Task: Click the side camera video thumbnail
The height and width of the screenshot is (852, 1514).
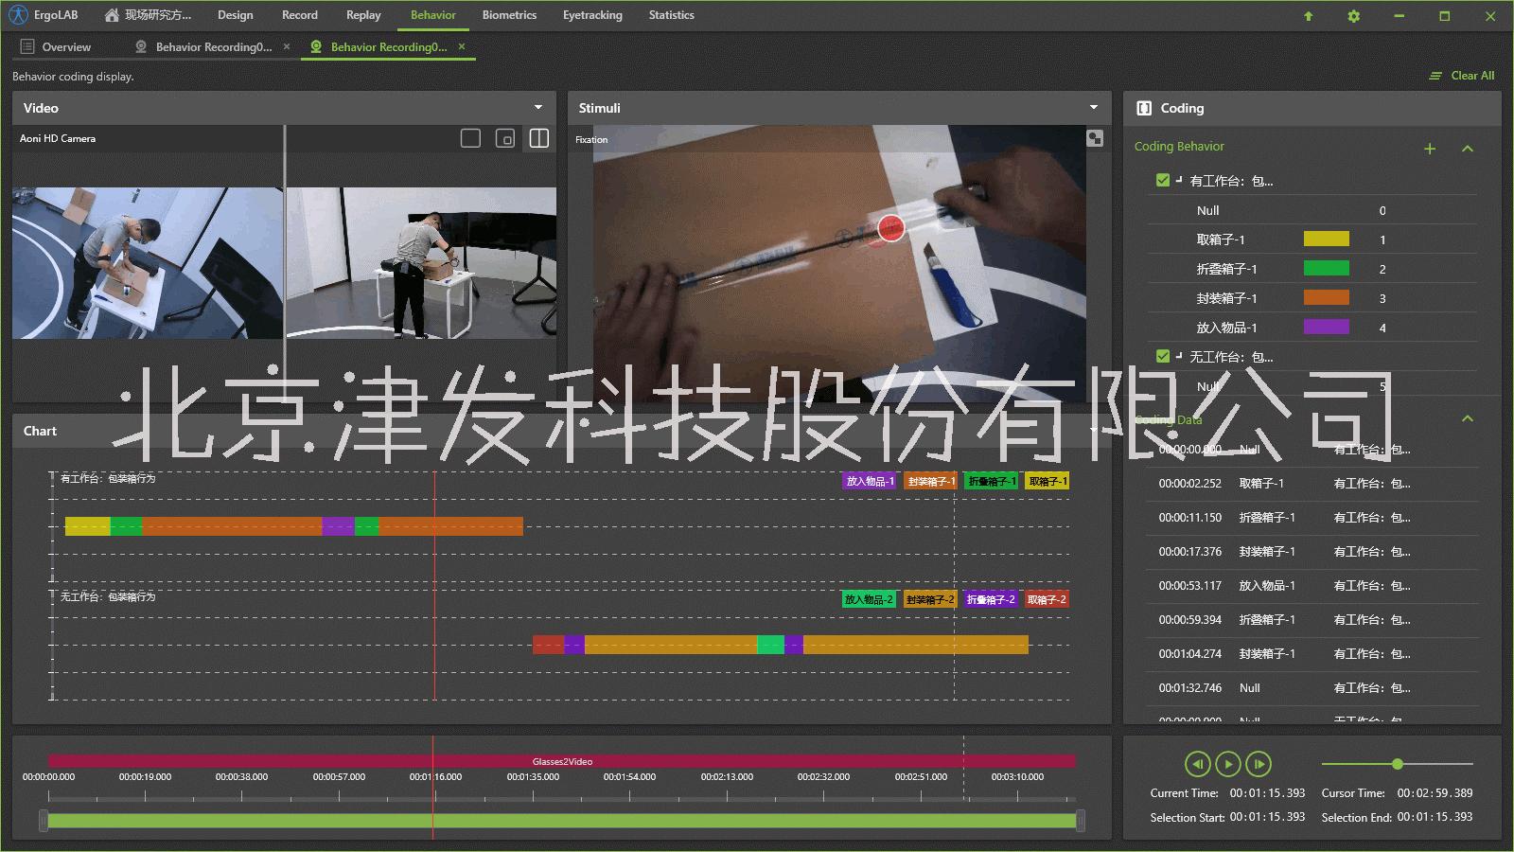Action: pyautogui.click(x=421, y=263)
